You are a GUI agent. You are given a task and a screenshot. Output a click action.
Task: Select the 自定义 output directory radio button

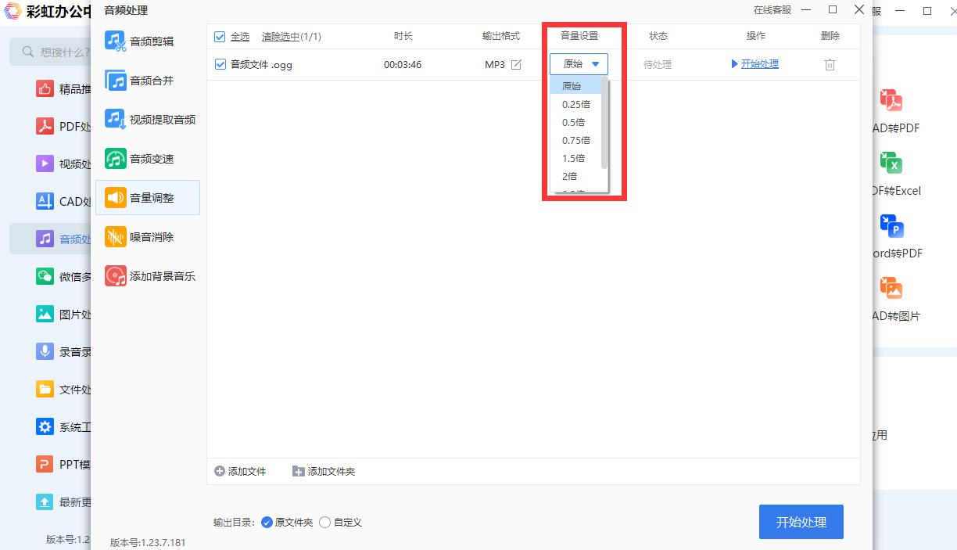point(325,522)
